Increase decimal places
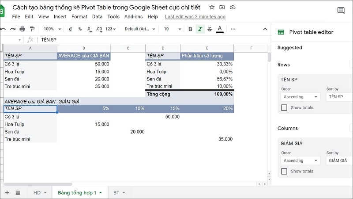Screen dimensions: 353x199 tap(99, 29)
